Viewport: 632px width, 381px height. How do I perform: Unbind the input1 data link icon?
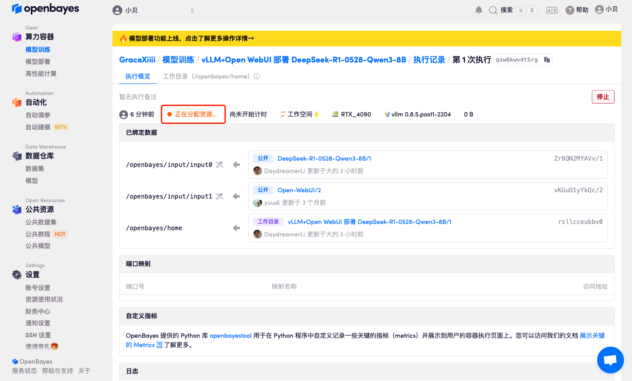click(x=220, y=196)
